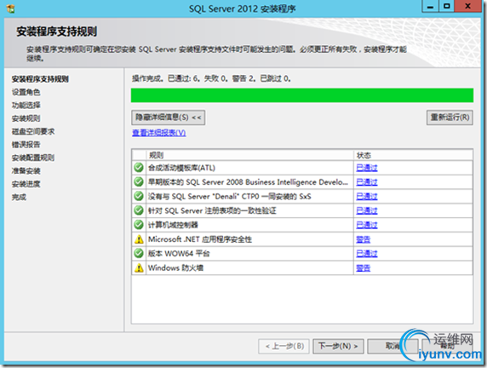487x368 pixels.
Task: Open 已通过 link for 注册表项的一致性验证 rule
Action: 366,210
